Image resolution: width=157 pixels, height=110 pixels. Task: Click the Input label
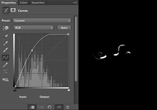(x=23, y=97)
